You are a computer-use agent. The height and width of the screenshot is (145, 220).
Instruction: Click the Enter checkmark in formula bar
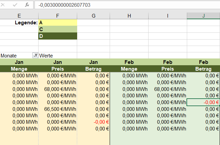tap(15, 5)
